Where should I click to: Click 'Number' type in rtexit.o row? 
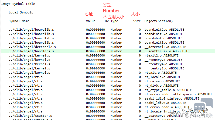pos(116,73)
